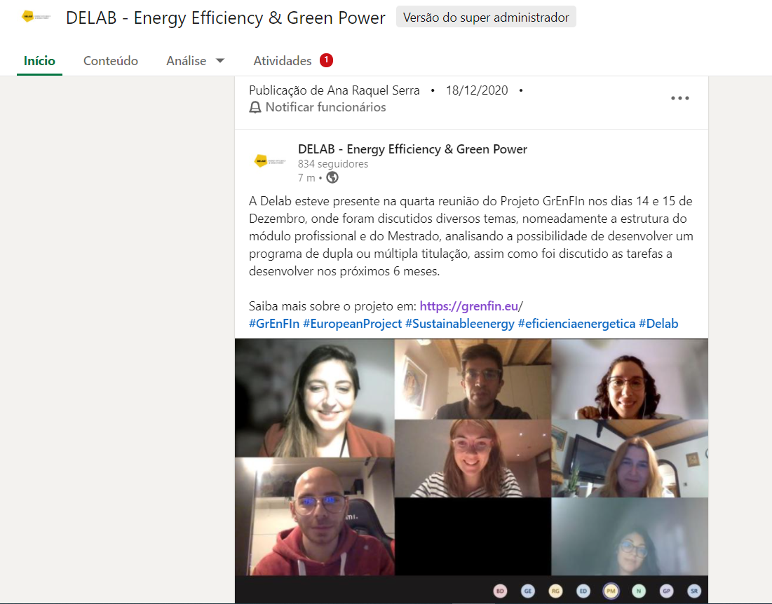Open the Atividades tab
The image size is (772, 604).
coord(283,61)
